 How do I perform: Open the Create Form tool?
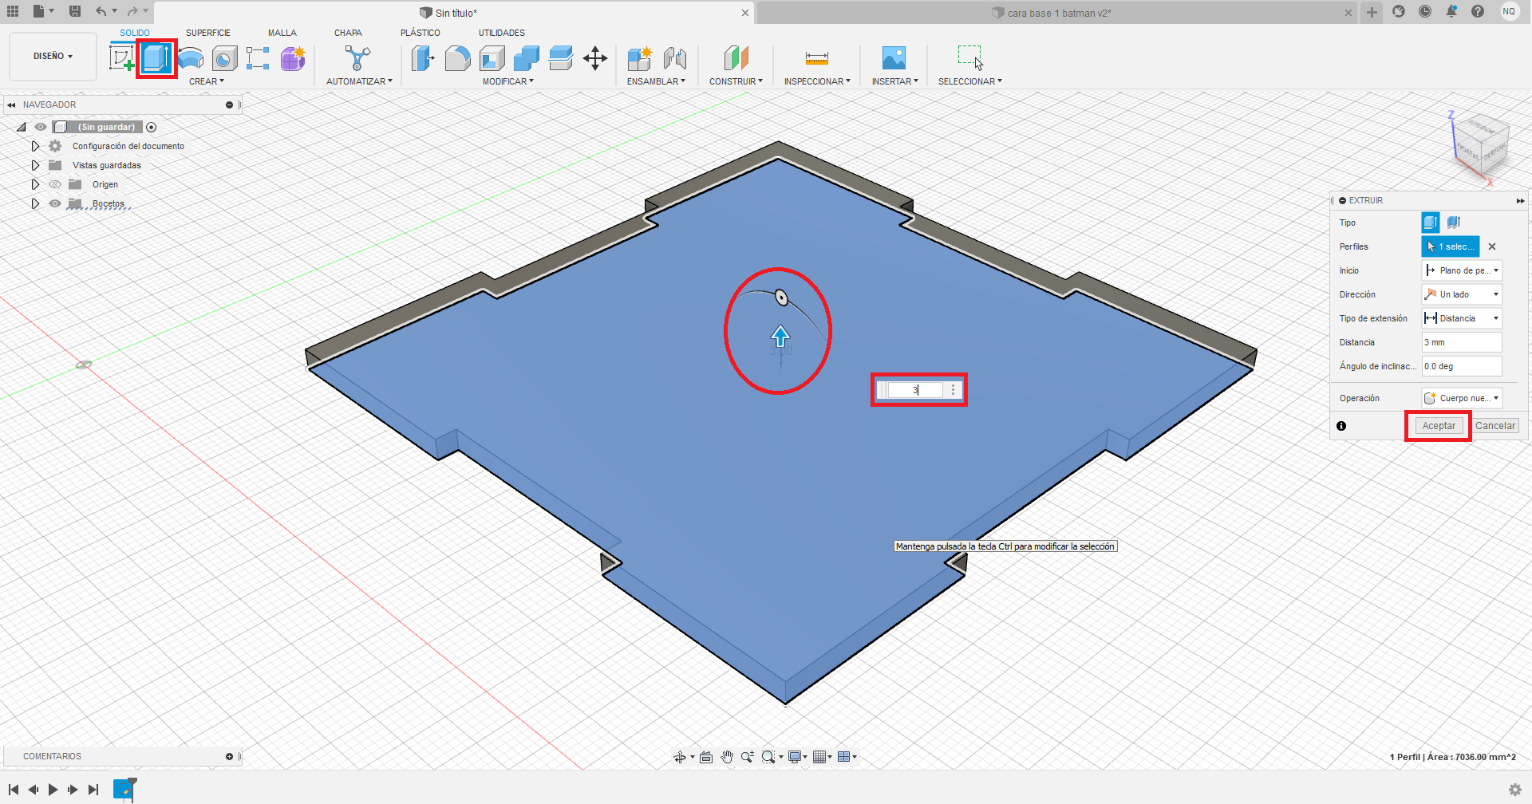[x=293, y=58]
